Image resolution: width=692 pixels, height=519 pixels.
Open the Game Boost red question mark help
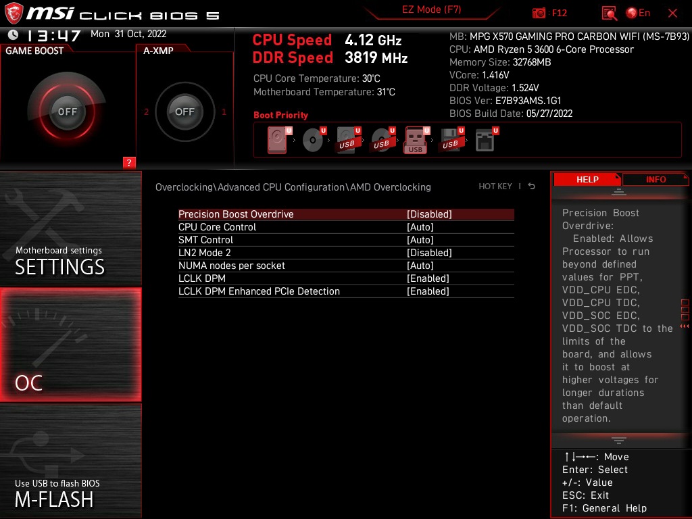coord(129,162)
